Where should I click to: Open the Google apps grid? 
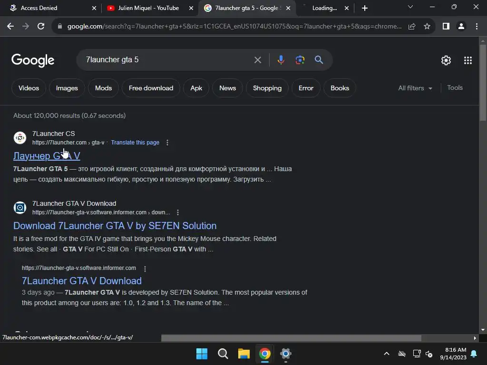click(x=468, y=60)
